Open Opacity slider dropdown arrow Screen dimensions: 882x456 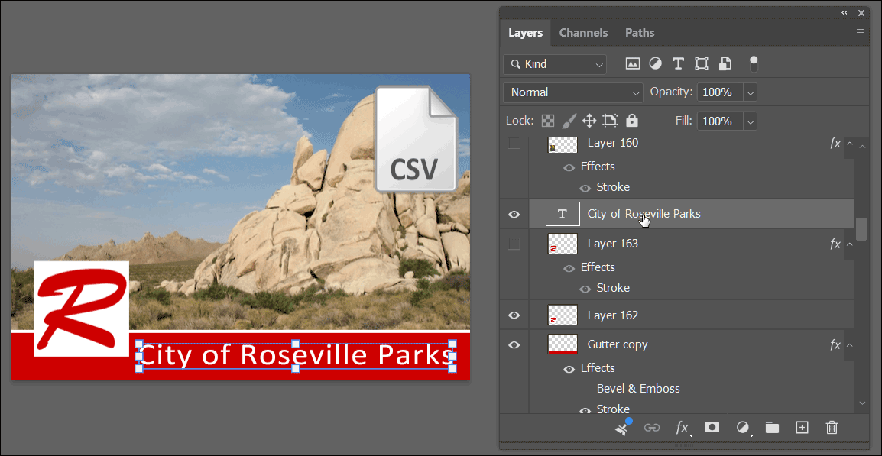click(751, 92)
